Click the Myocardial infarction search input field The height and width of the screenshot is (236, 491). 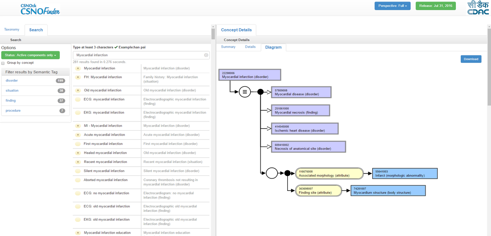(x=137, y=55)
